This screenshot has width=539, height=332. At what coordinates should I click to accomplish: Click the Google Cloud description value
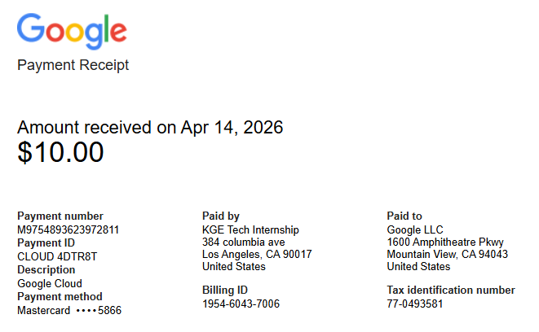tap(49, 283)
